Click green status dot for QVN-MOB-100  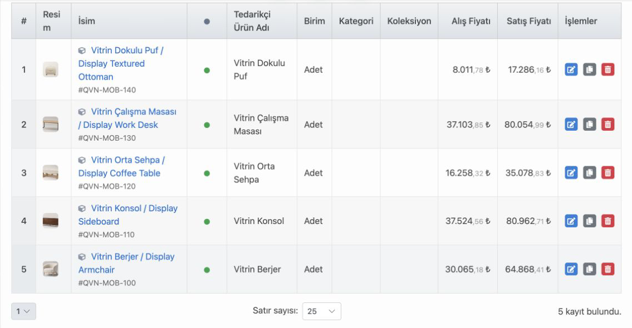[x=207, y=270]
